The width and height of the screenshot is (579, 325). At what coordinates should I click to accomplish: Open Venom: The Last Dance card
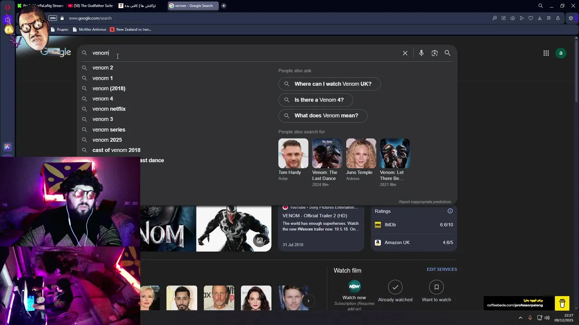[x=327, y=162]
